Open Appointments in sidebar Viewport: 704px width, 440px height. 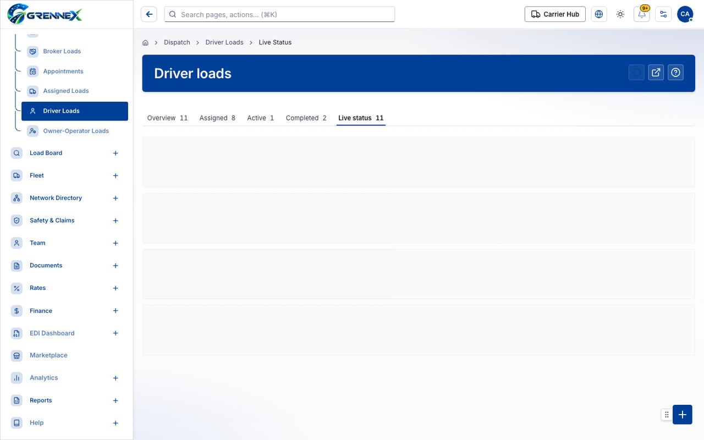(75, 71)
